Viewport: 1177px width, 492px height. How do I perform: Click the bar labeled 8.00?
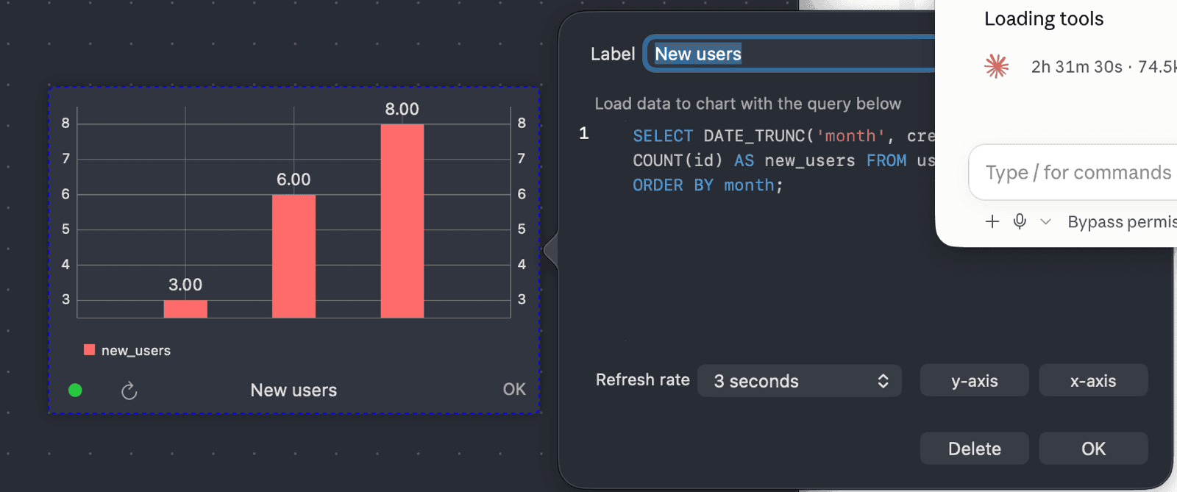click(402, 221)
